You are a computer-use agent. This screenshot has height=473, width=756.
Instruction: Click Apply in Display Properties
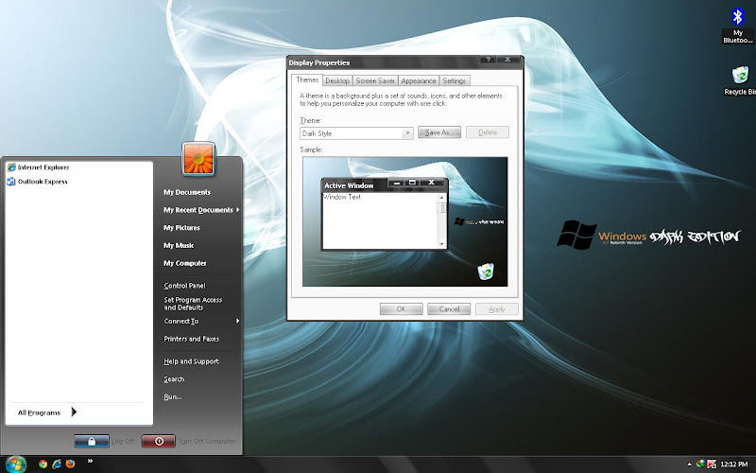[497, 309]
